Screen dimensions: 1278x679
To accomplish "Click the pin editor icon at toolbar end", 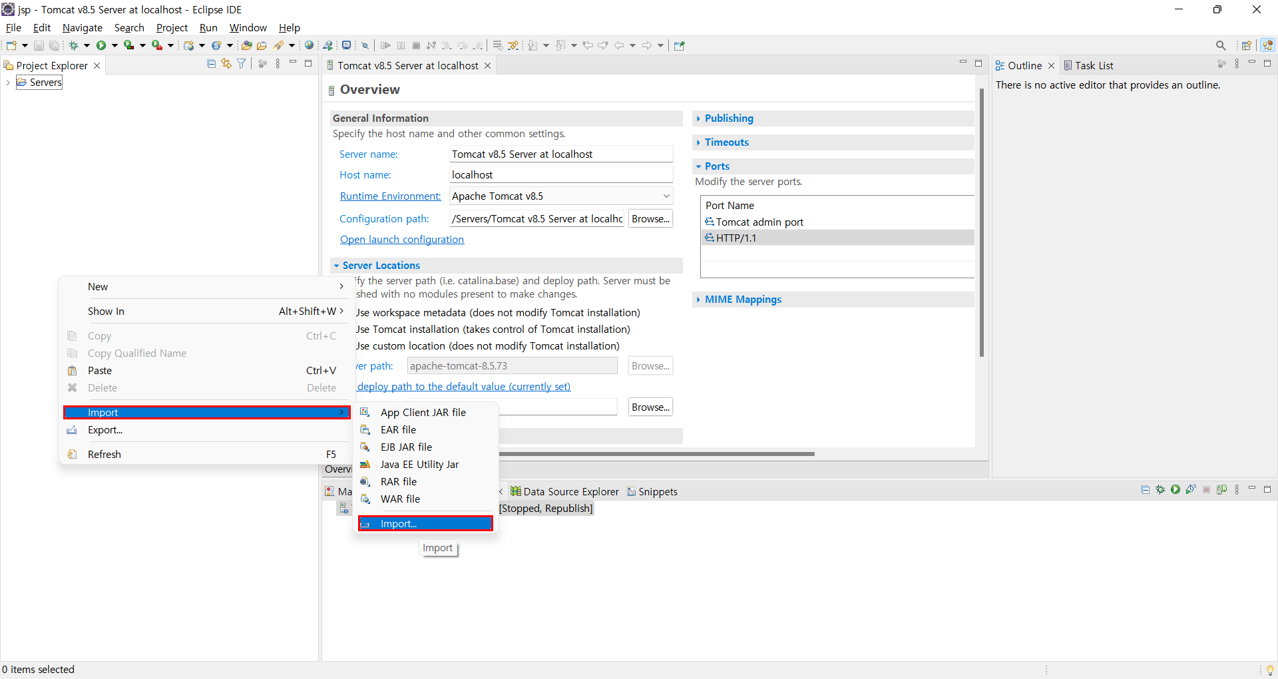I will [680, 45].
